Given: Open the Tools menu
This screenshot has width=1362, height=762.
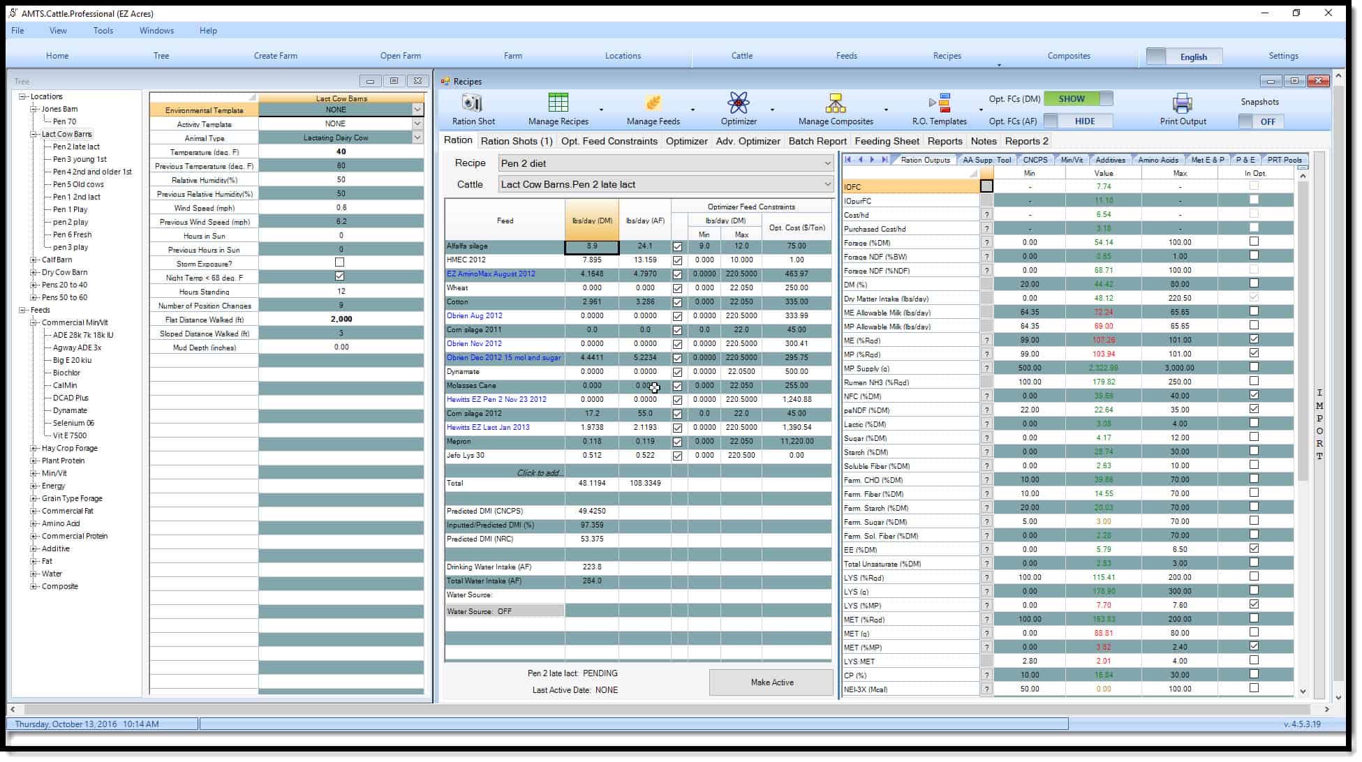Looking at the screenshot, I should 103,31.
